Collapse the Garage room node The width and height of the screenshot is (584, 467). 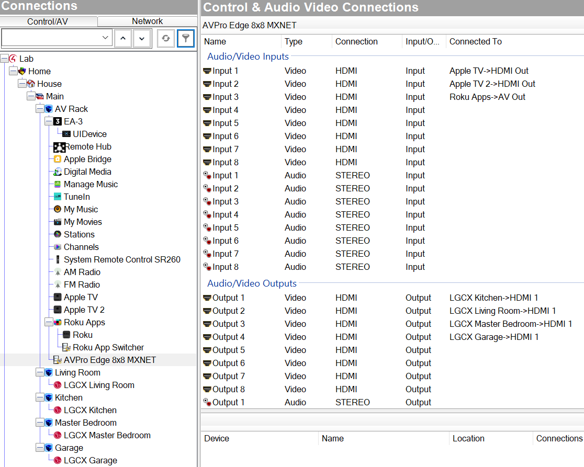[40, 448]
